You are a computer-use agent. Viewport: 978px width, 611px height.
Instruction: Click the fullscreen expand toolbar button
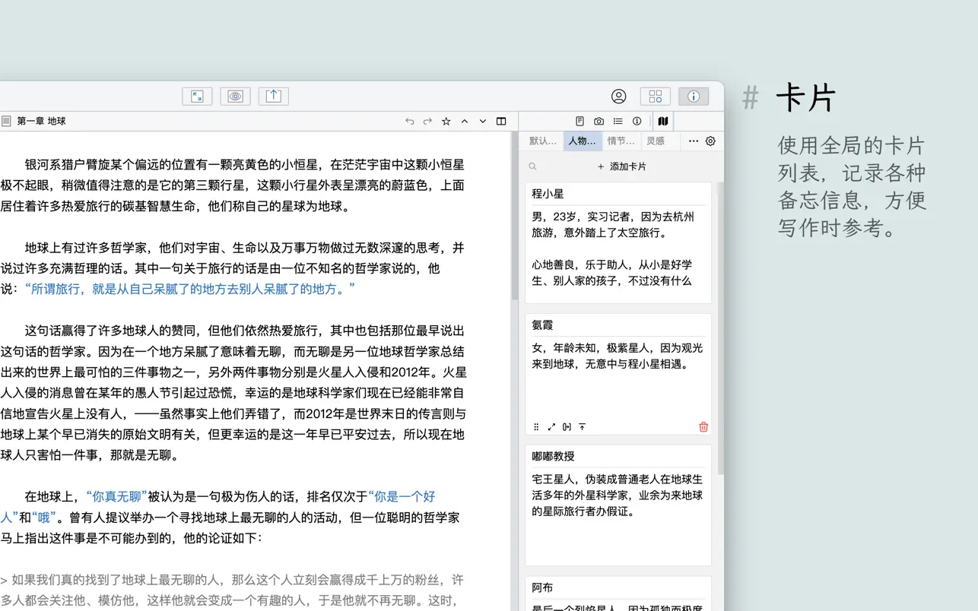click(x=197, y=97)
